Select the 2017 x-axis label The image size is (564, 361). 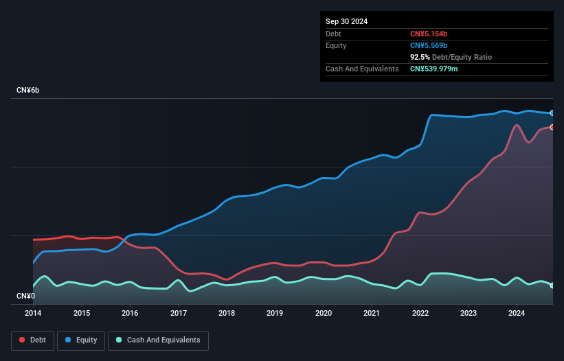tap(179, 313)
